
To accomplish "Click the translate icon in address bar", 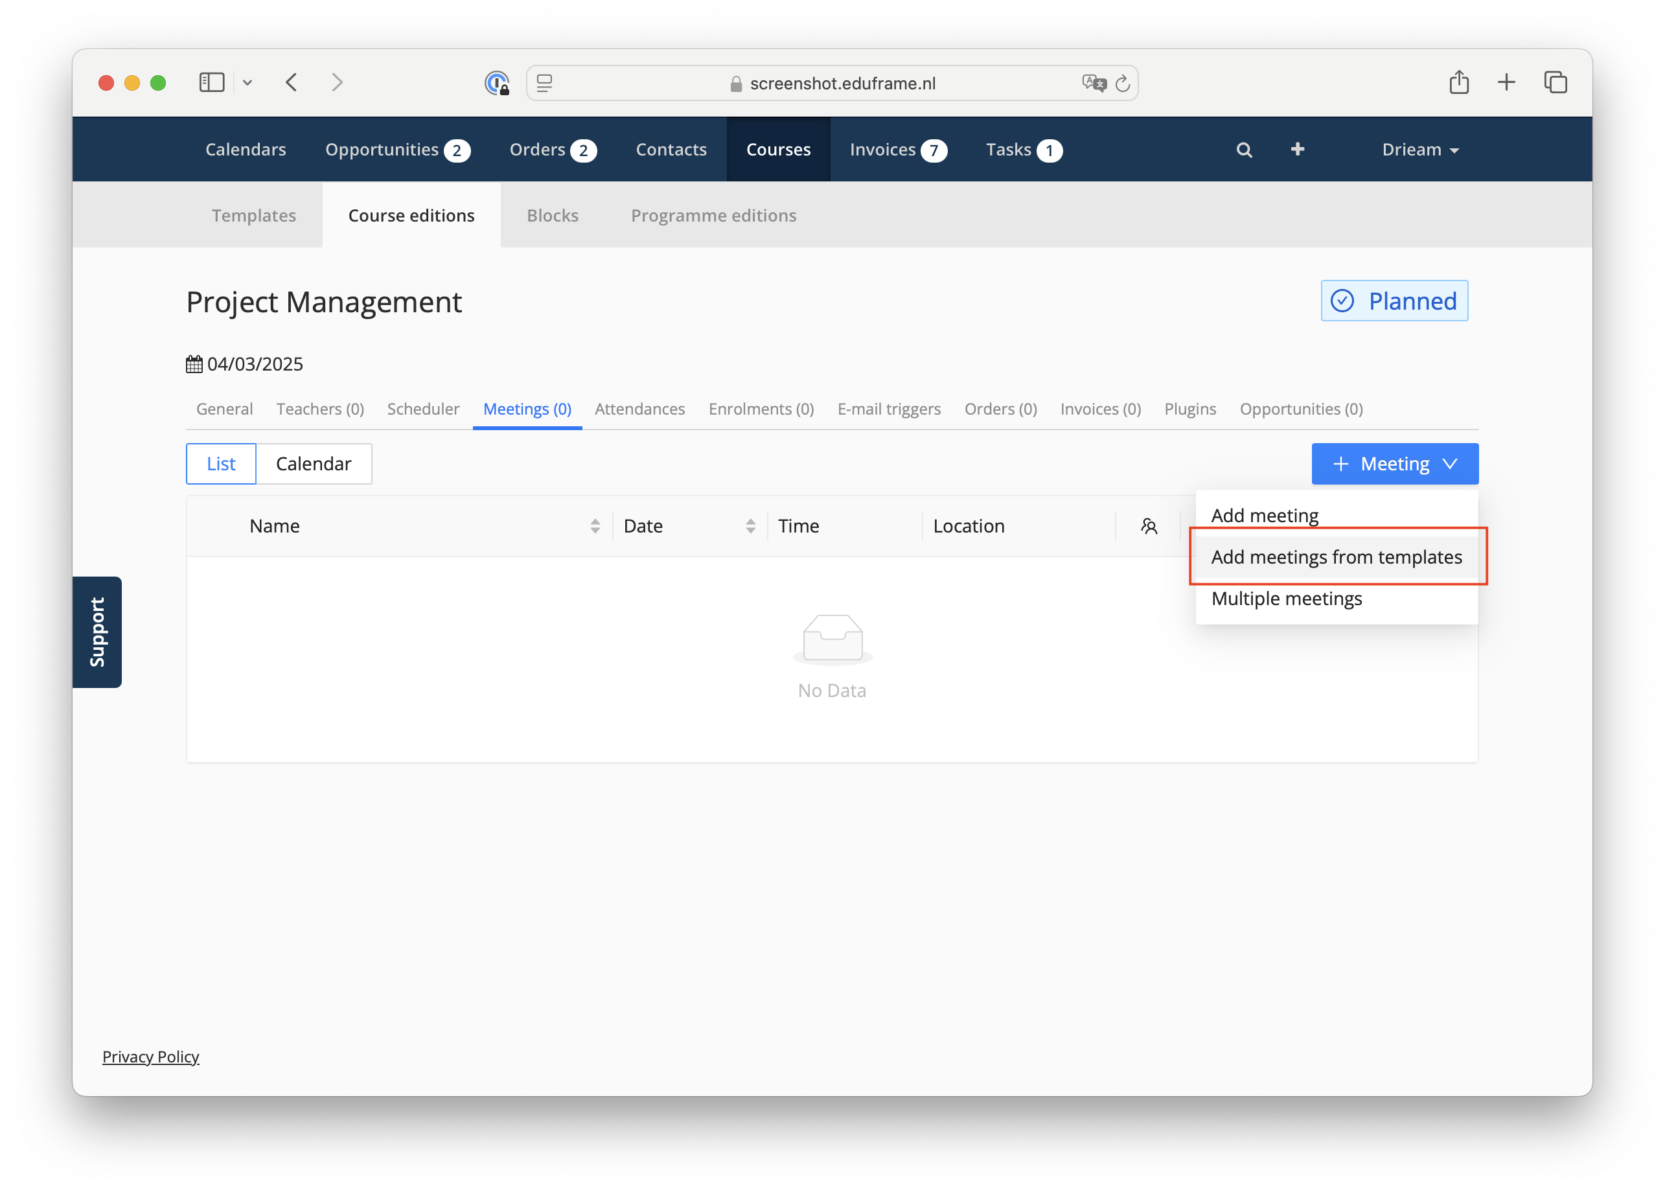I will pyautogui.click(x=1094, y=83).
